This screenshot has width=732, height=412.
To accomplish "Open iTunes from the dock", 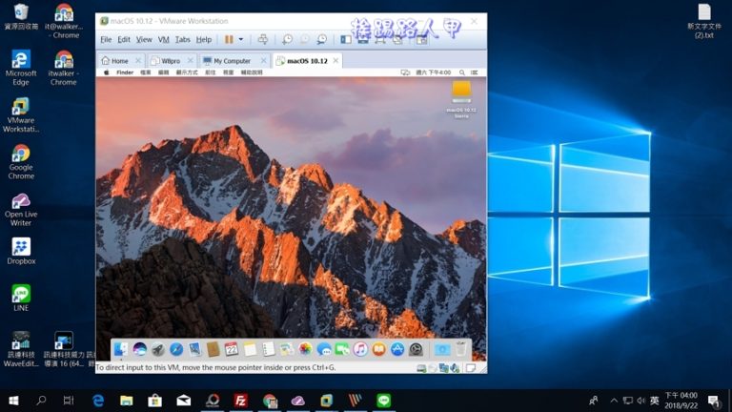I will pyautogui.click(x=360, y=350).
